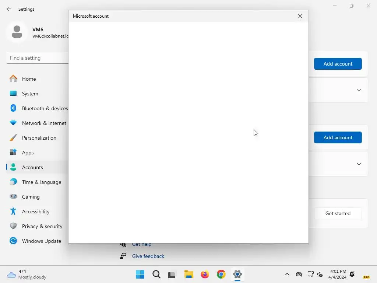Click the Personalization paintbrush icon

13,138
